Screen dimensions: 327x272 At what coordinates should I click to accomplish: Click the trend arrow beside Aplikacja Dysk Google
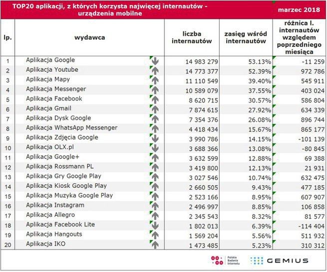[155, 119]
